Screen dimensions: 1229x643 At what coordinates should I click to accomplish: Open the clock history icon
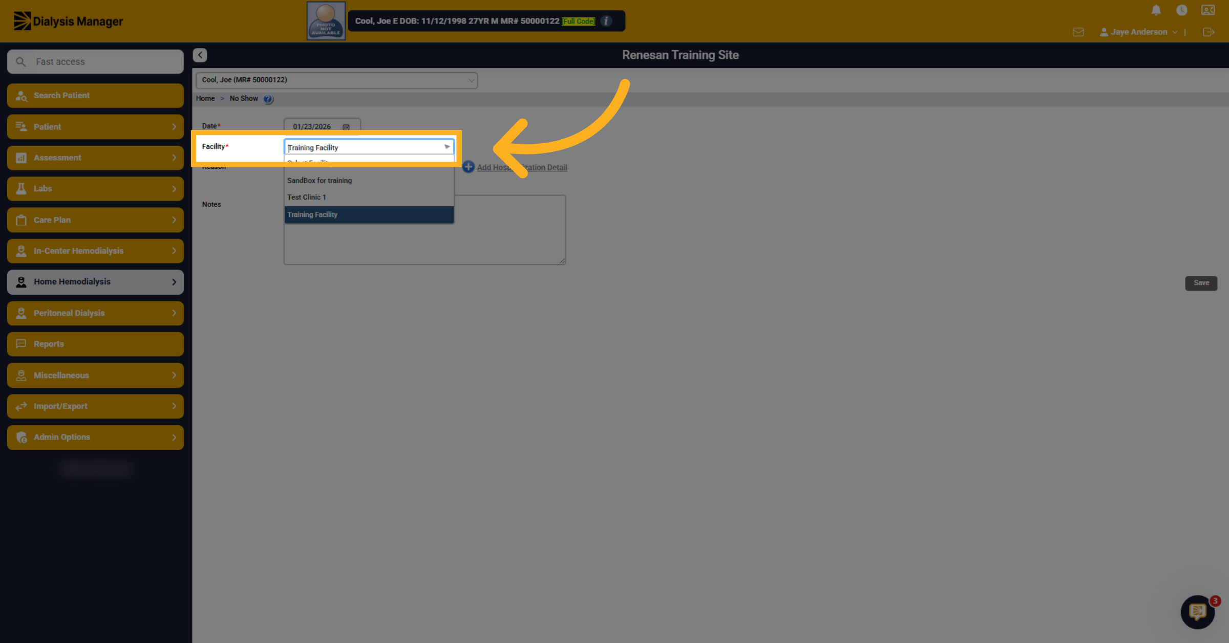point(1181,10)
